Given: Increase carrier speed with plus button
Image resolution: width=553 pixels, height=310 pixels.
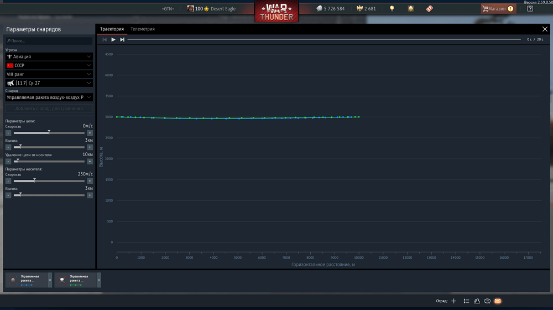Looking at the screenshot, I should pos(90,181).
